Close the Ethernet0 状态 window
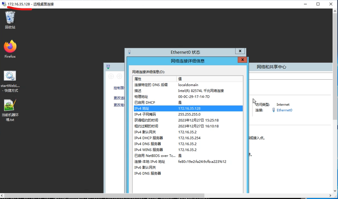This screenshot has height=199, width=338. (x=240, y=51)
